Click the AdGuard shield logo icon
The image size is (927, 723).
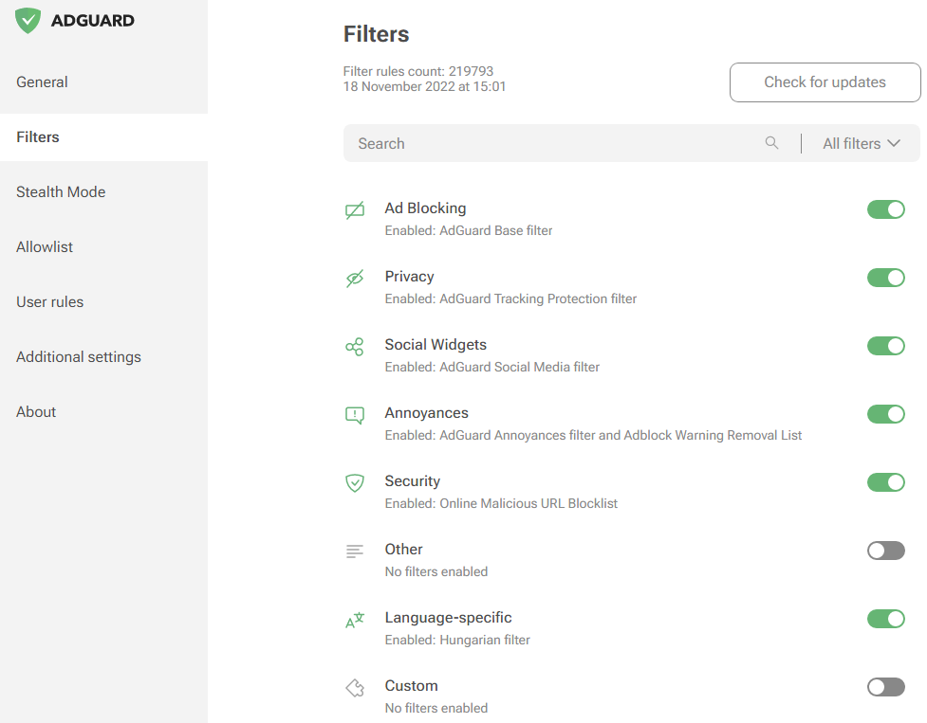[28, 21]
